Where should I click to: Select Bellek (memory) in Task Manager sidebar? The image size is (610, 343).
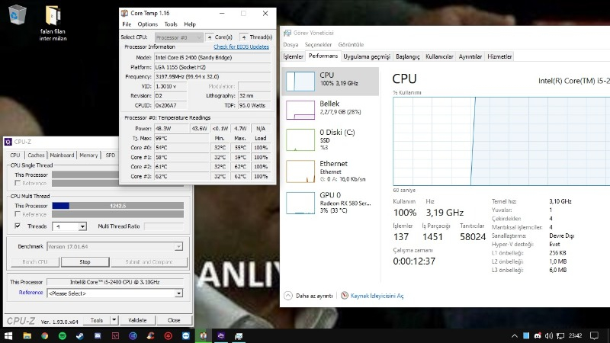(x=330, y=110)
